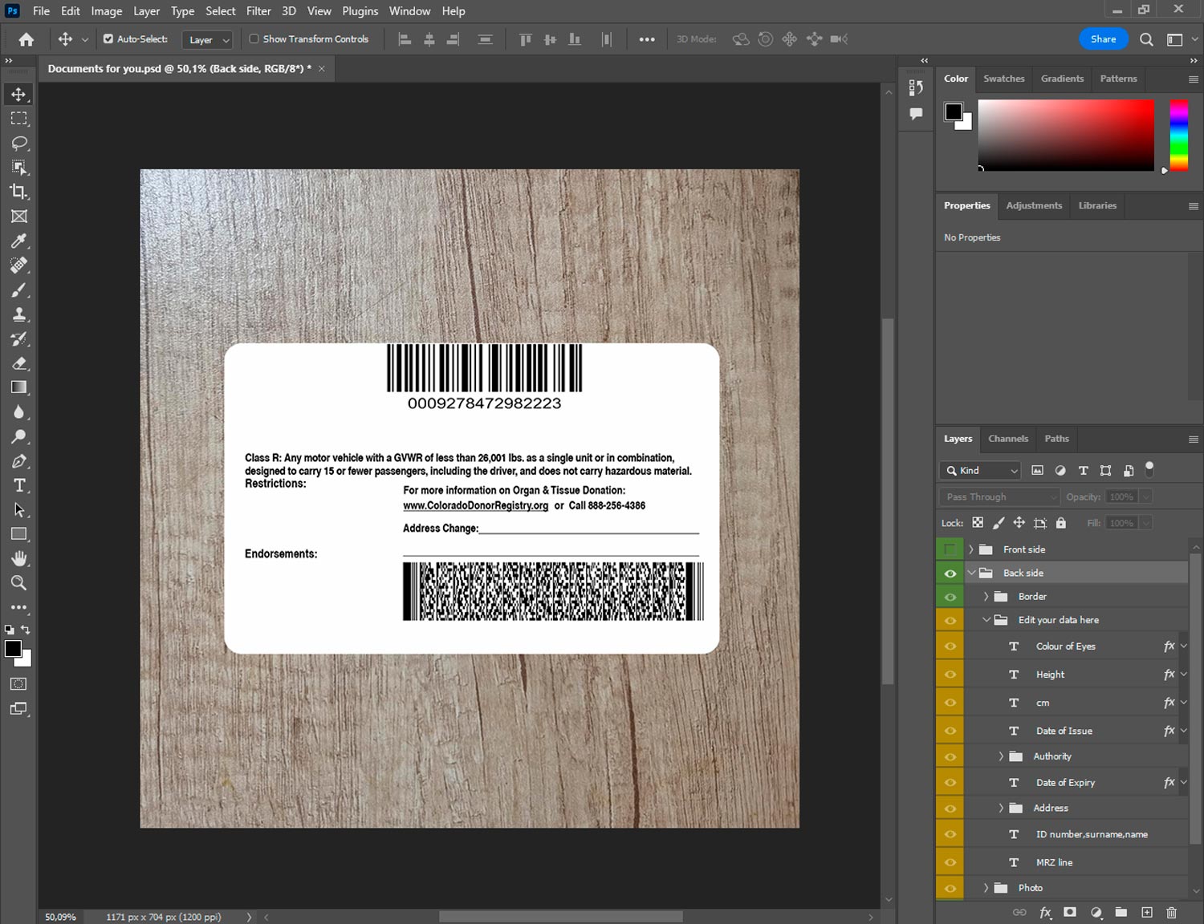
Task: Delete layer using trash icon
Action: [1171, 912]
